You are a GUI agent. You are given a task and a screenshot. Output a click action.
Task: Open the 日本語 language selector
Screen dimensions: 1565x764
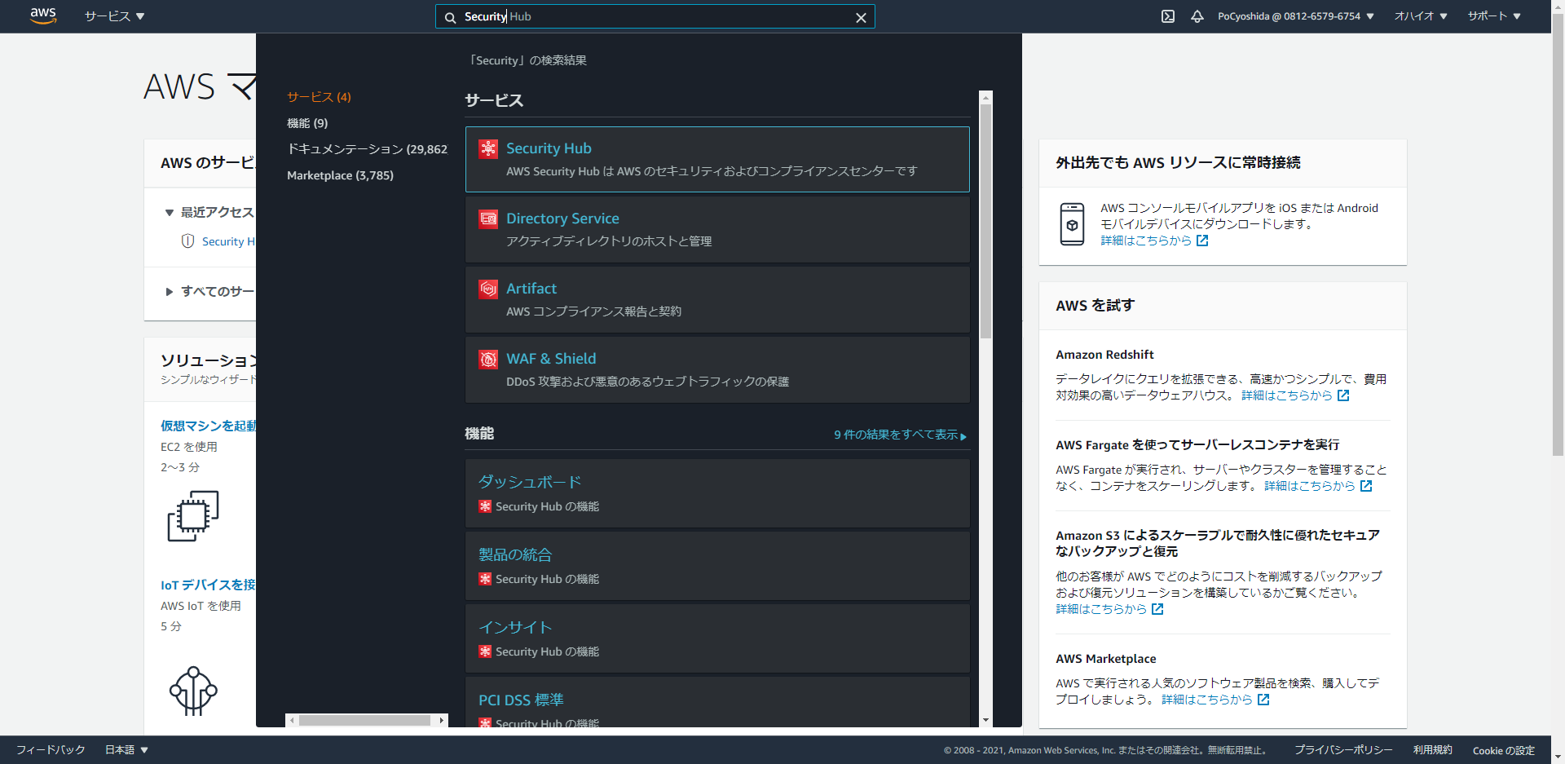coord(126,750)
